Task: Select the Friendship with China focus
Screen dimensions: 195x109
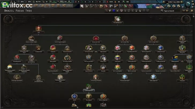Action: pos(131,48)
